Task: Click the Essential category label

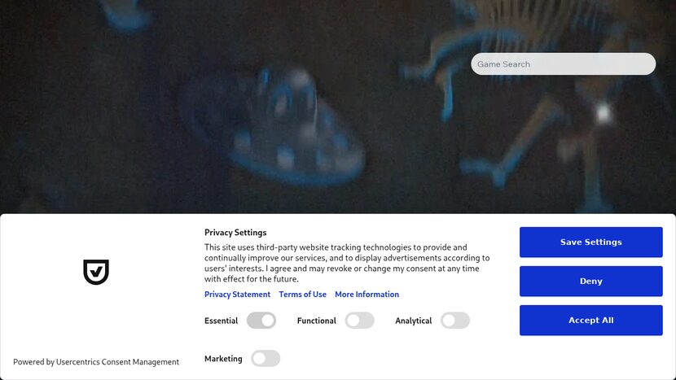Action: point(222,321)
